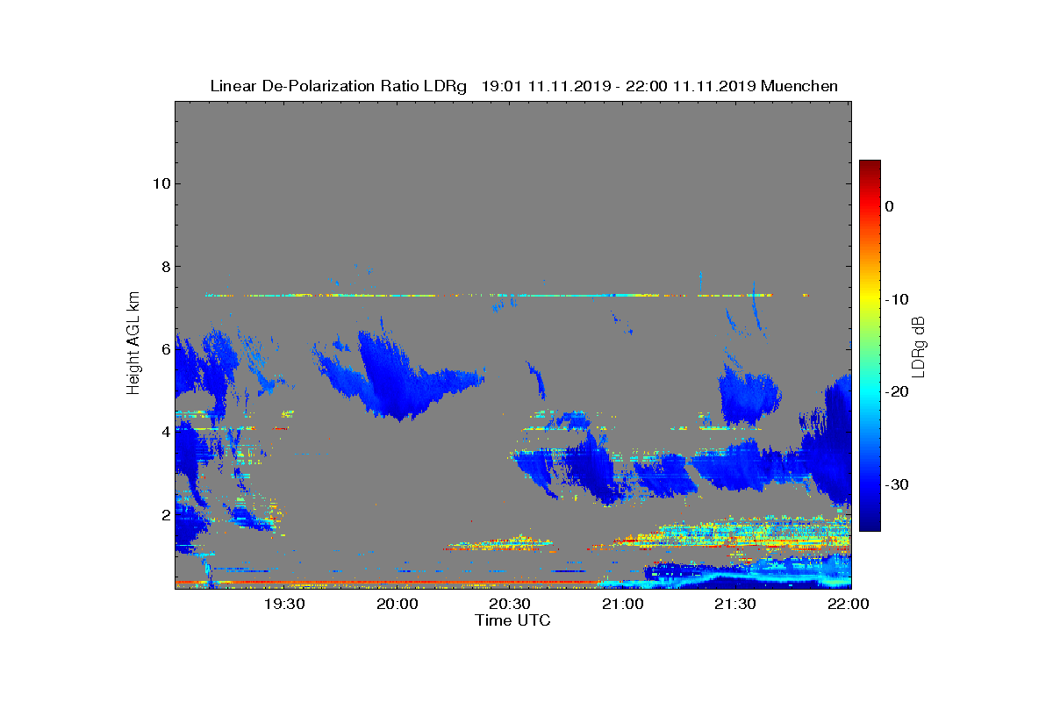Click the 8 km height tick label
The width and height of the screenshot is (1053, 702).
pos(164,267)
